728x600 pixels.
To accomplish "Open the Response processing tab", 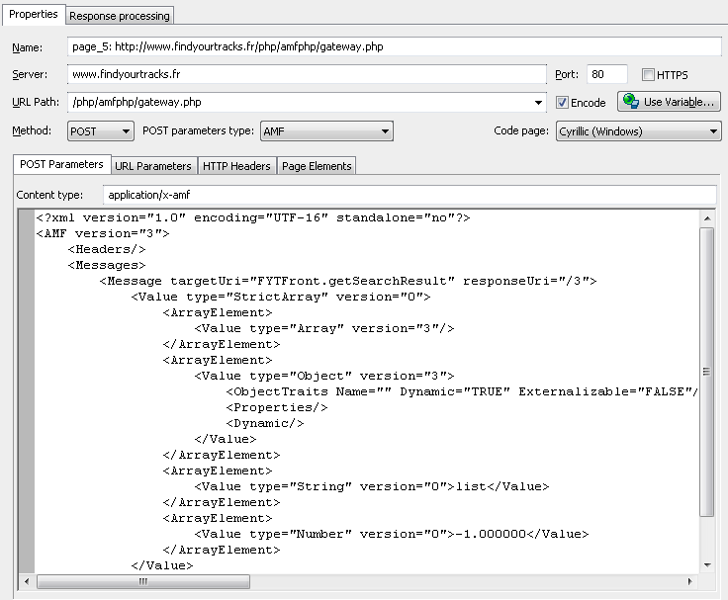I will pos(120,16).
